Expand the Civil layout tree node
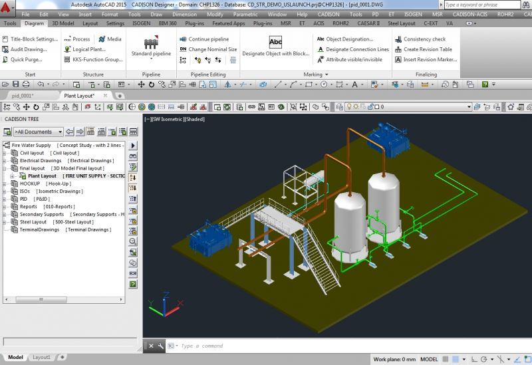This screenshot has width=532, height=365. click(x=5, y=154)
